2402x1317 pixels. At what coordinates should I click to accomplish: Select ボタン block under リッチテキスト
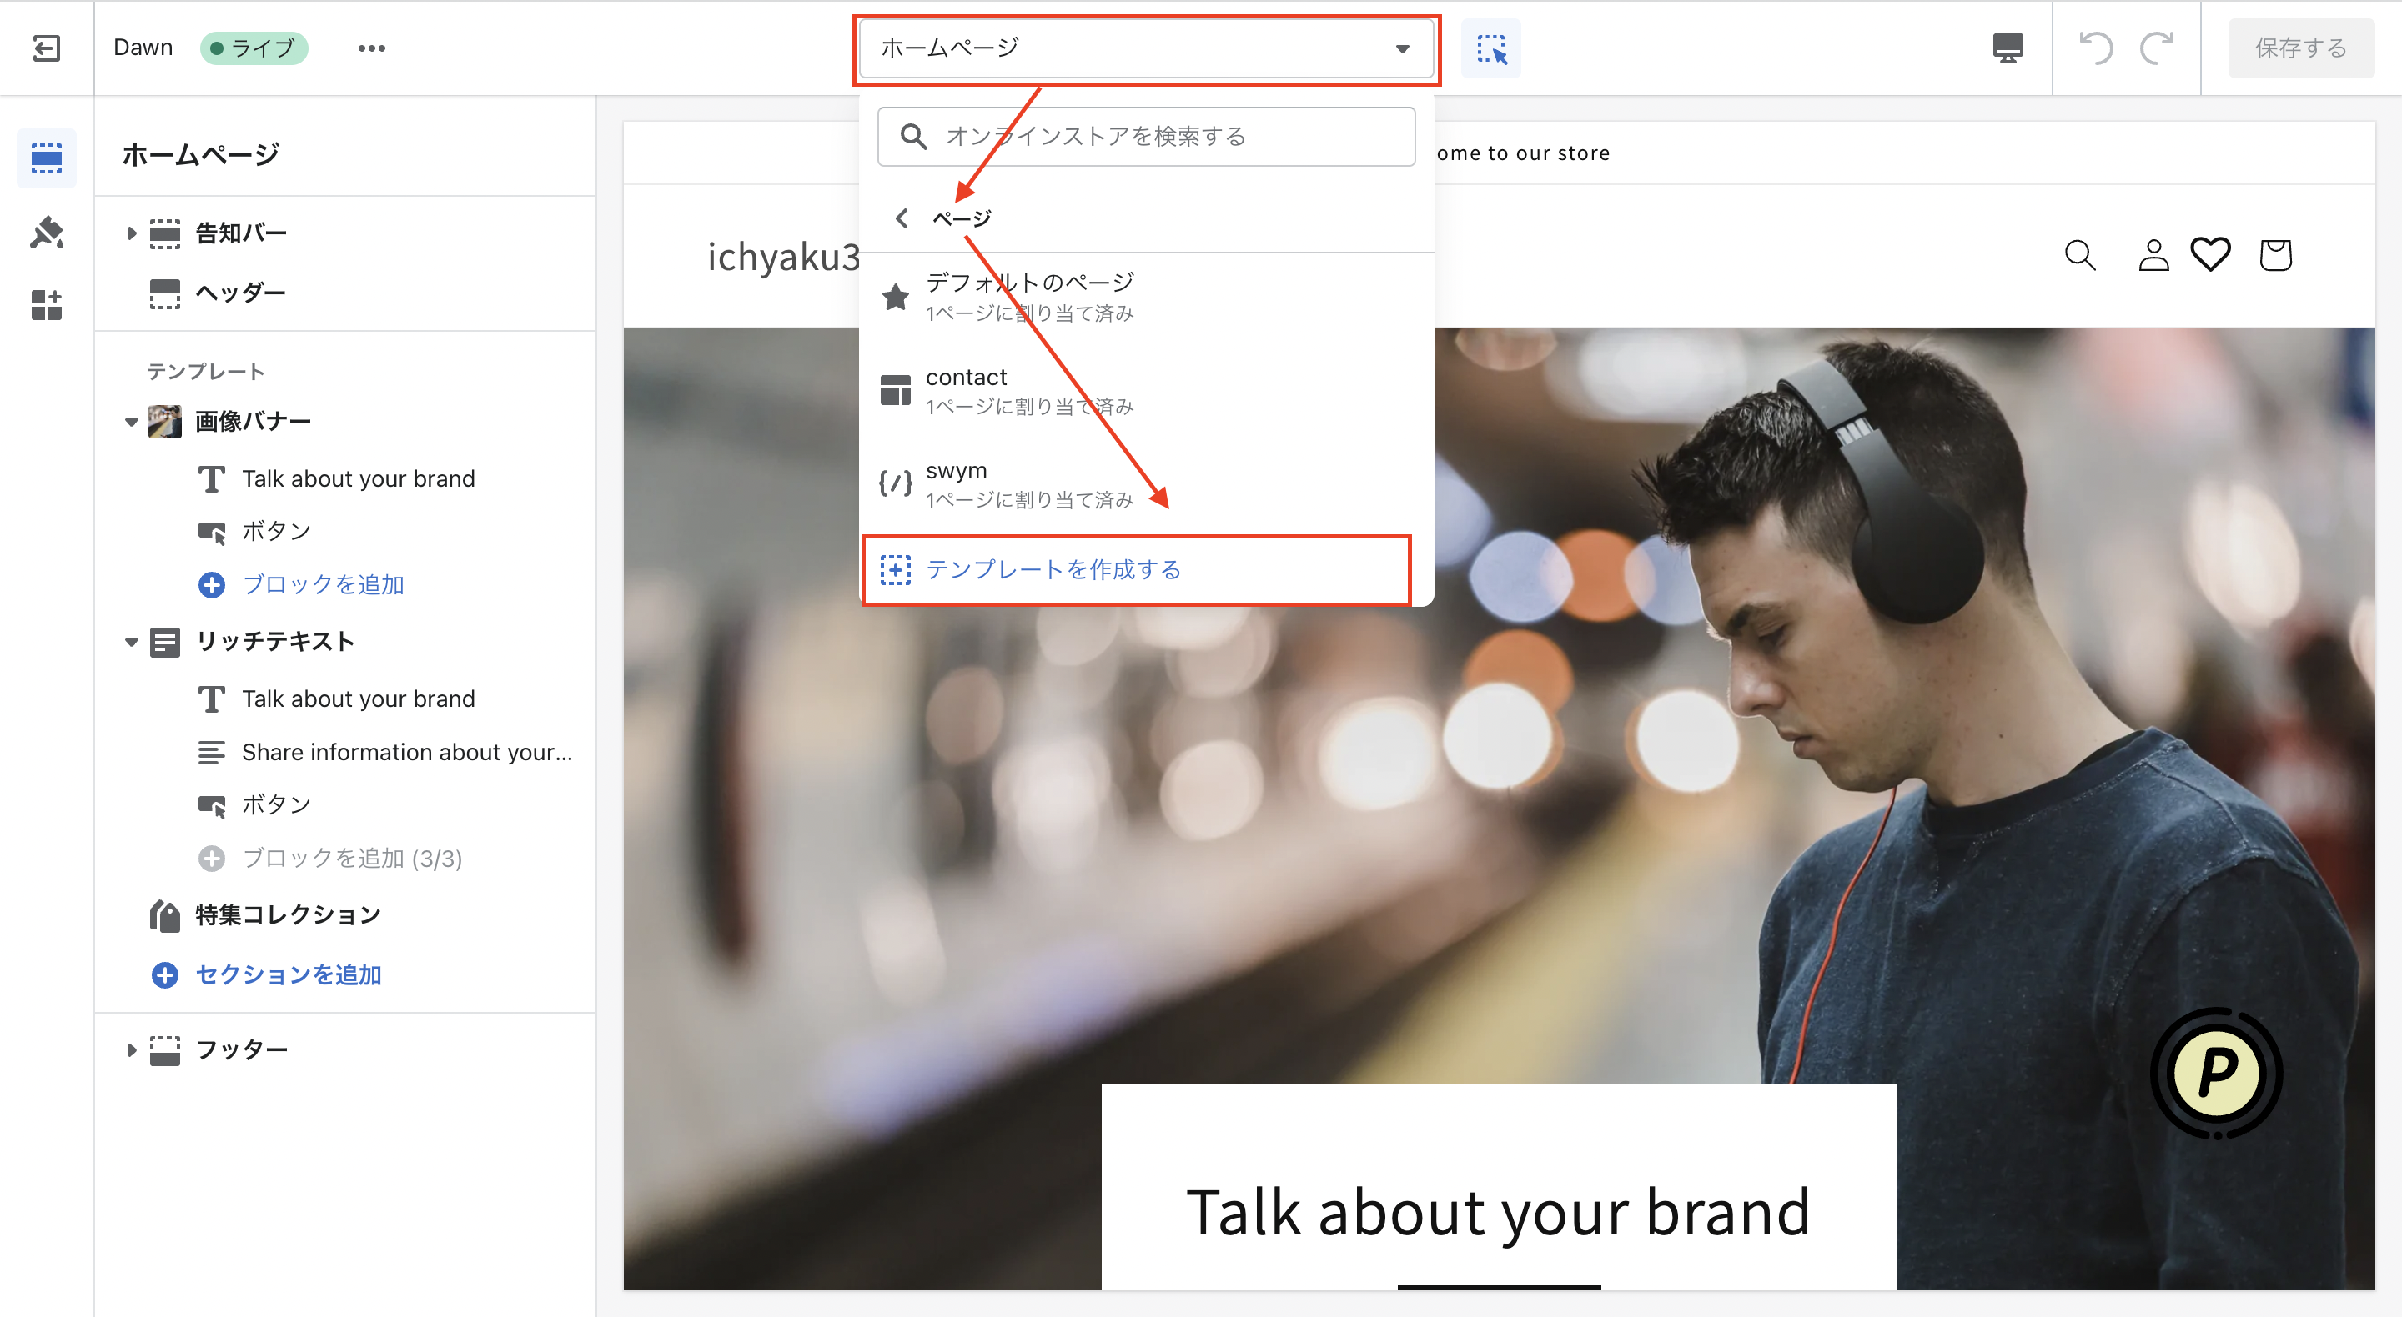pyautogui.click(x=276, y=804)
